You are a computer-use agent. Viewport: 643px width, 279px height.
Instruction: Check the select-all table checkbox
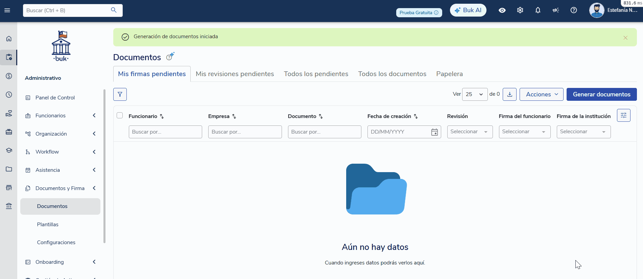(120, 115)
